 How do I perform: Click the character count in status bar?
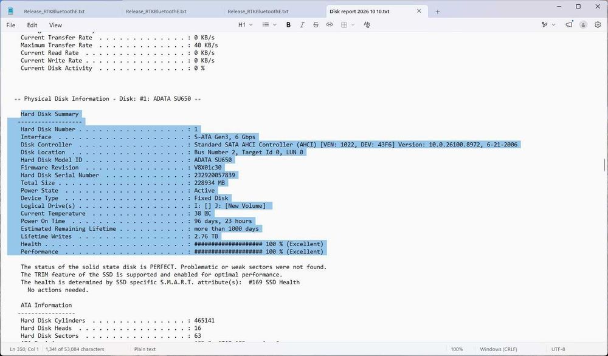[x=75, y=349]
